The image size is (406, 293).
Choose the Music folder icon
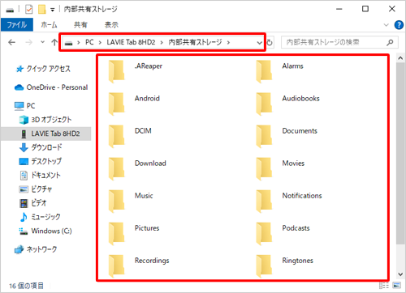coord(117,201)
